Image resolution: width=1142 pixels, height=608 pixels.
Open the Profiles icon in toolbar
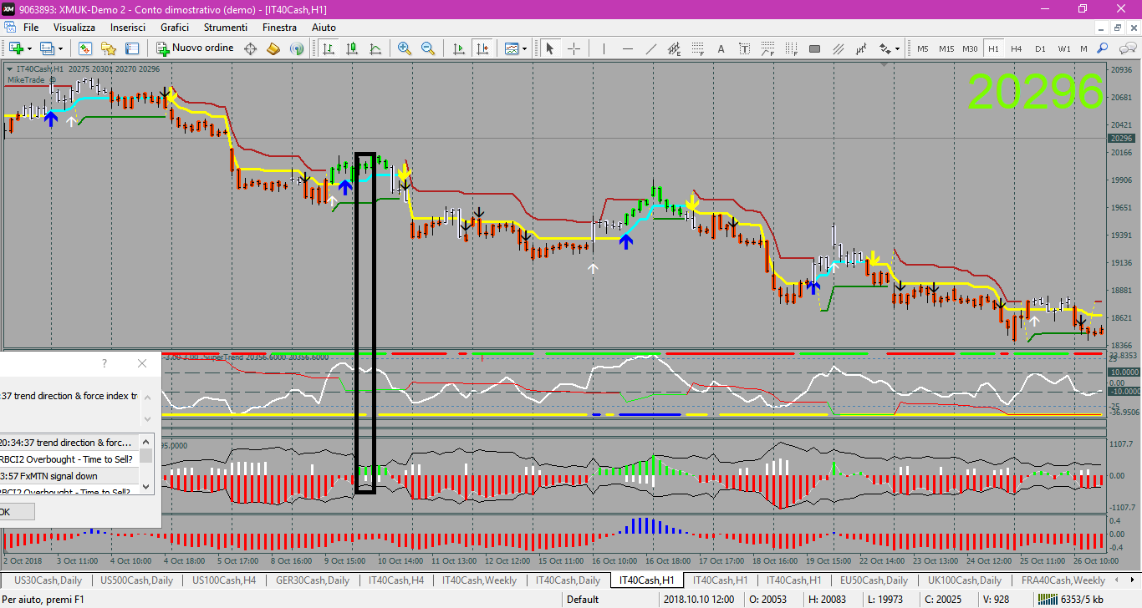coord(46,48)
